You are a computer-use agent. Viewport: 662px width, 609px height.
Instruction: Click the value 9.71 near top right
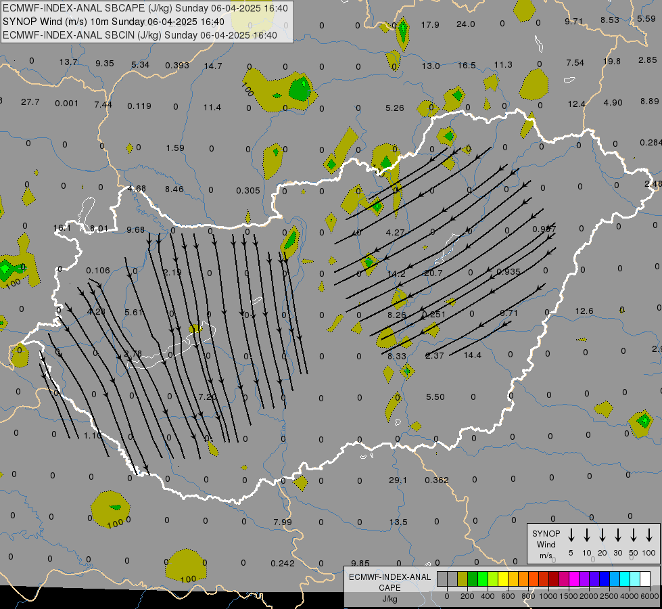coord(574,21)
